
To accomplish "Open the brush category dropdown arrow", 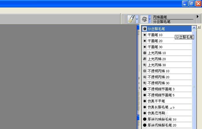I will point(137,19).
